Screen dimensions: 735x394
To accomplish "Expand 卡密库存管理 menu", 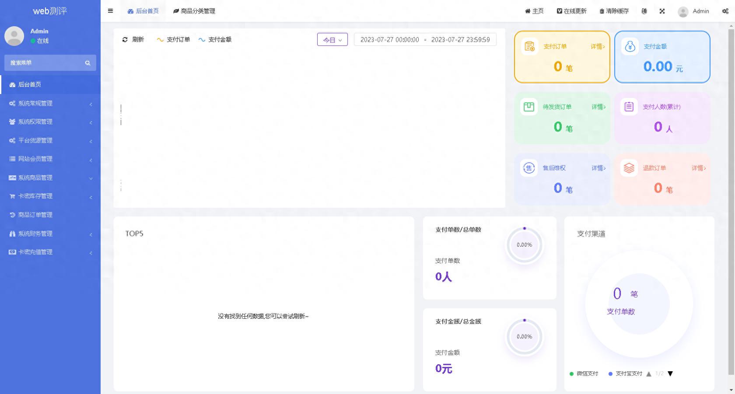I will pyautogui.click(x=50, y=196).
